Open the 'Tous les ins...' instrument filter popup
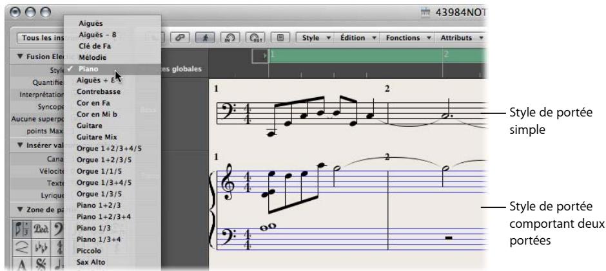The image size is (606, 271). coord(41,38)
